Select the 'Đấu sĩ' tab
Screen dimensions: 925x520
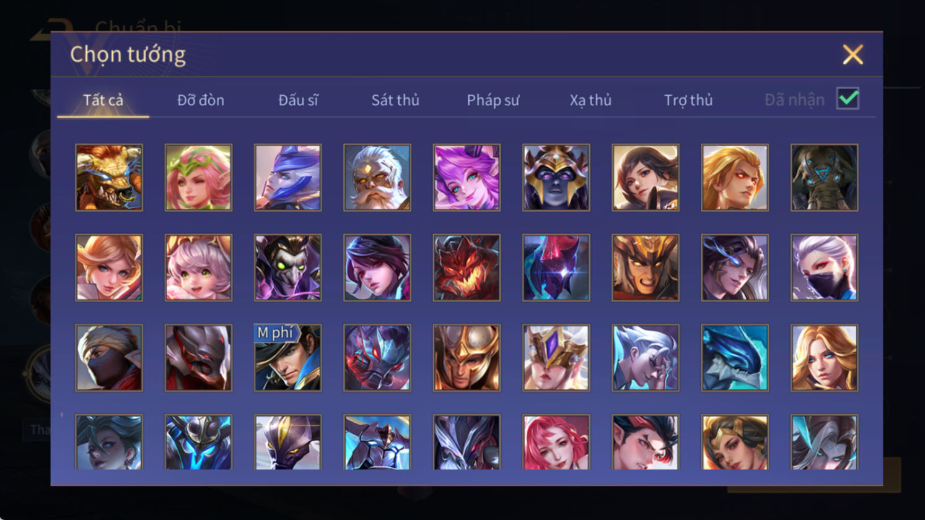(298, 100)
